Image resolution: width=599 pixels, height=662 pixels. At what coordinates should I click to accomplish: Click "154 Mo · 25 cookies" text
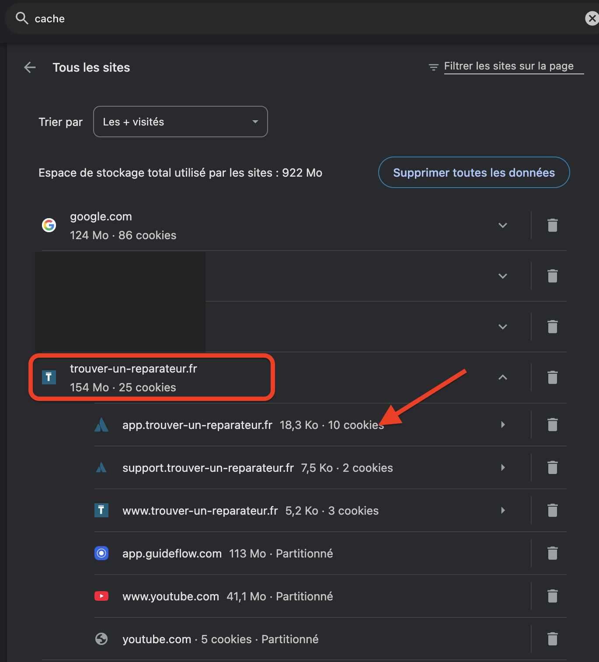[123, 387]
